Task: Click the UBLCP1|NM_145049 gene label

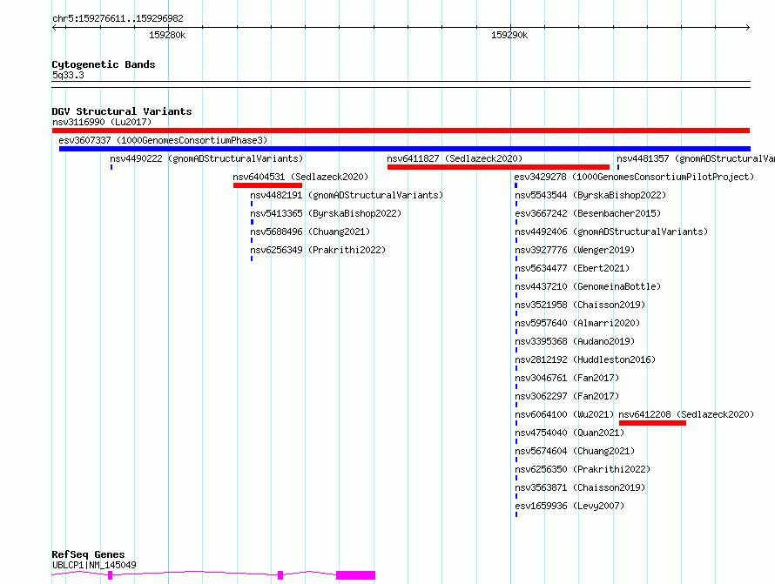Action: [94, 565]
